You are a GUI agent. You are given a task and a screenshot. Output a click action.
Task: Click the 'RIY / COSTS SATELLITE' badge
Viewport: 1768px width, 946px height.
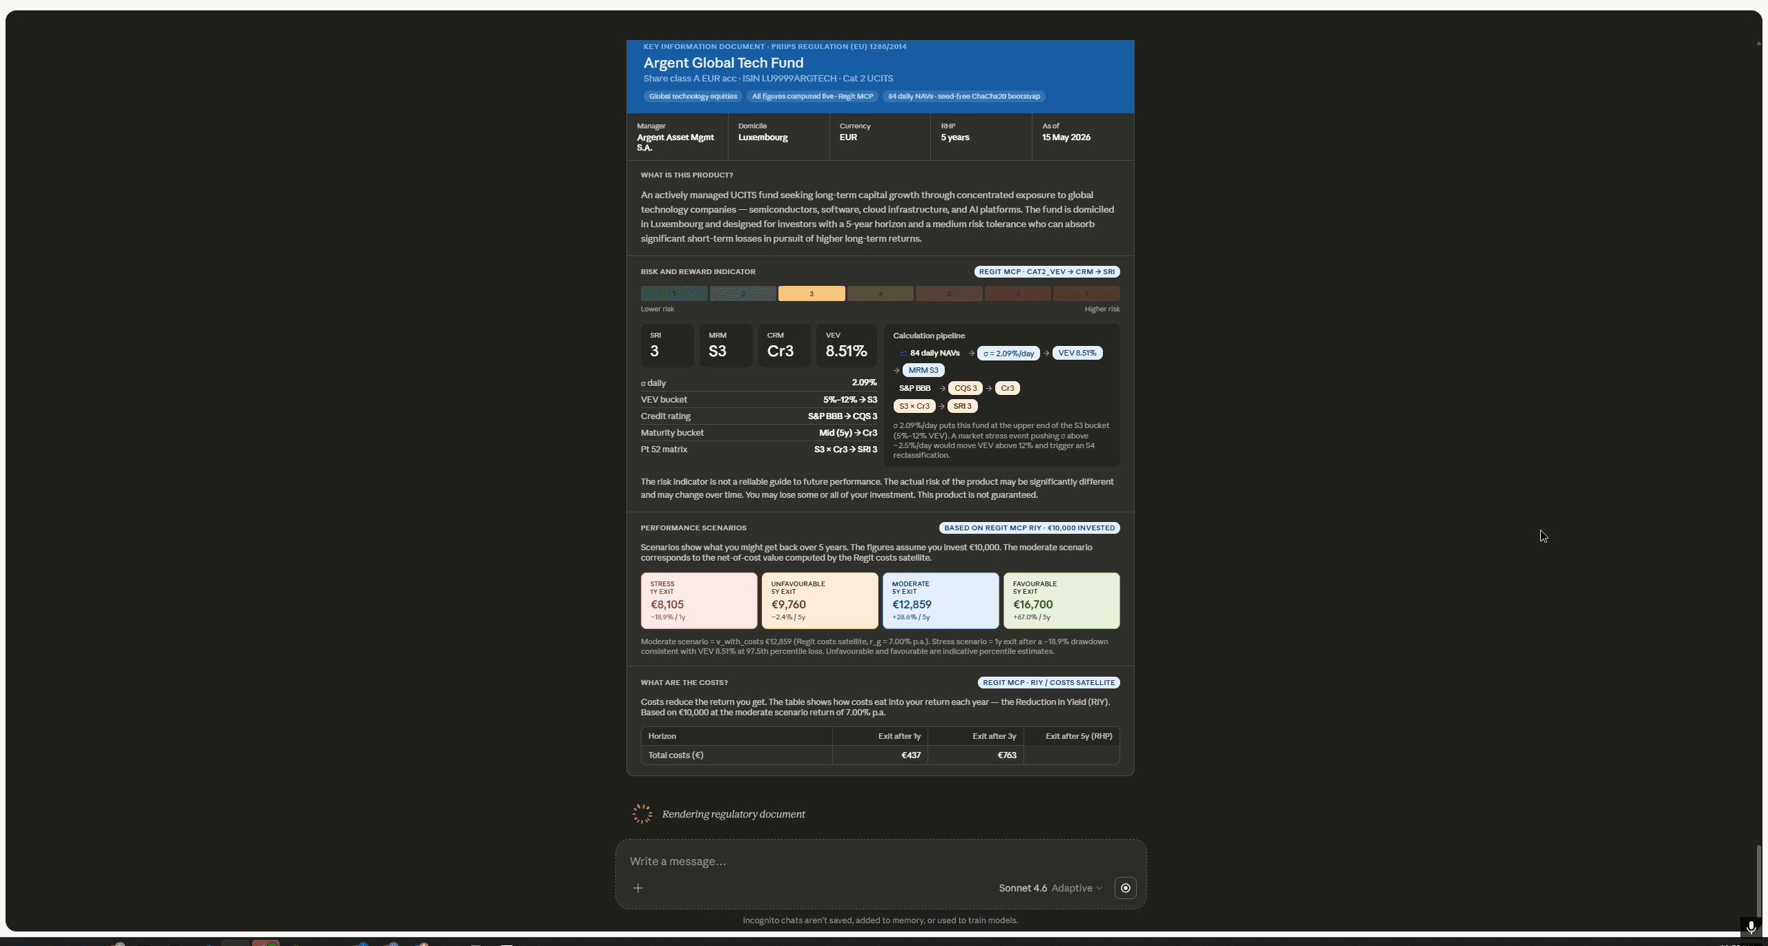[x=1049, y=683]
